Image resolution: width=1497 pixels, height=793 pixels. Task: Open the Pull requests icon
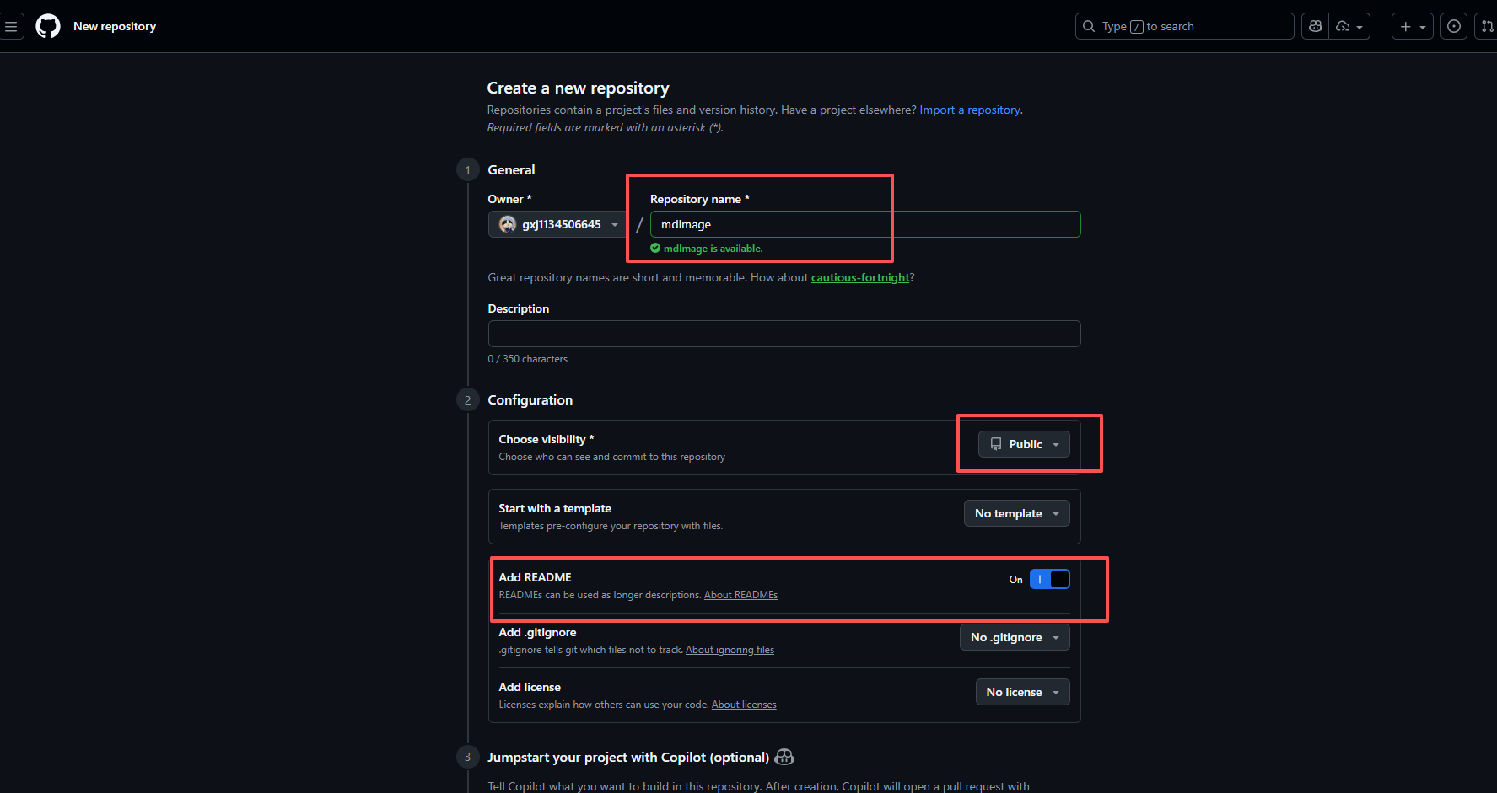1487,27
